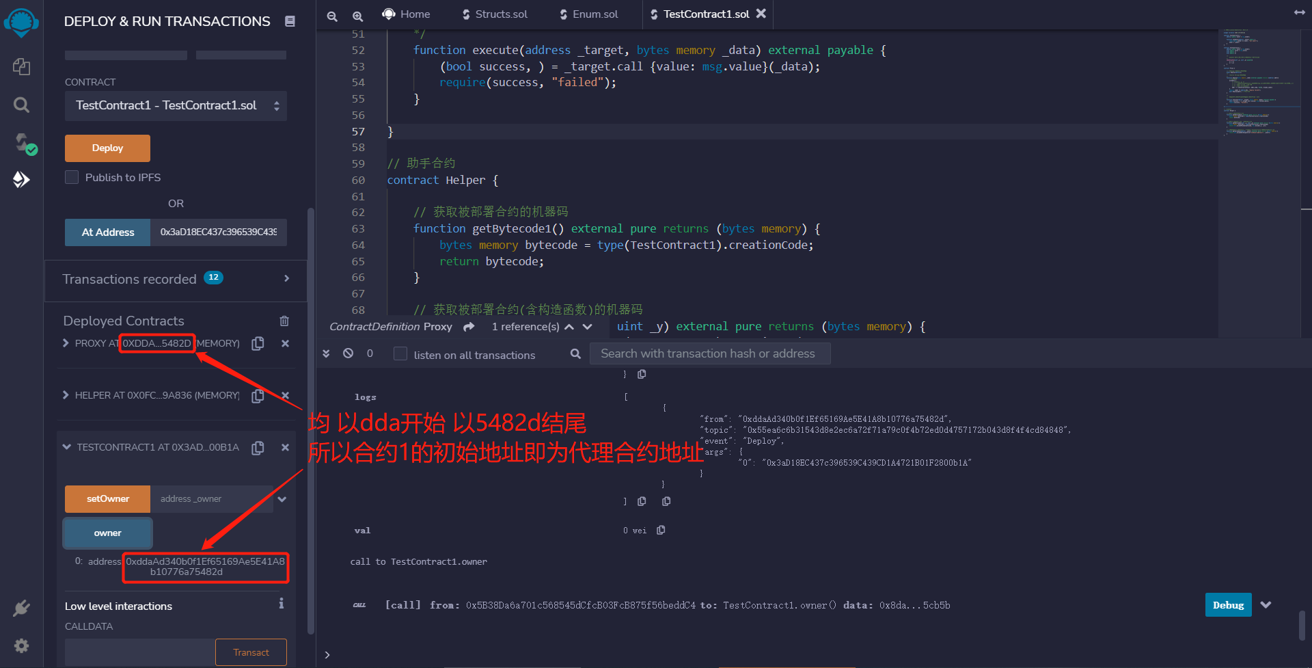The width and height of the screenshot is (1312, 668).
Task: Click the terminal input prompt arrow
Action: [327, 655]
